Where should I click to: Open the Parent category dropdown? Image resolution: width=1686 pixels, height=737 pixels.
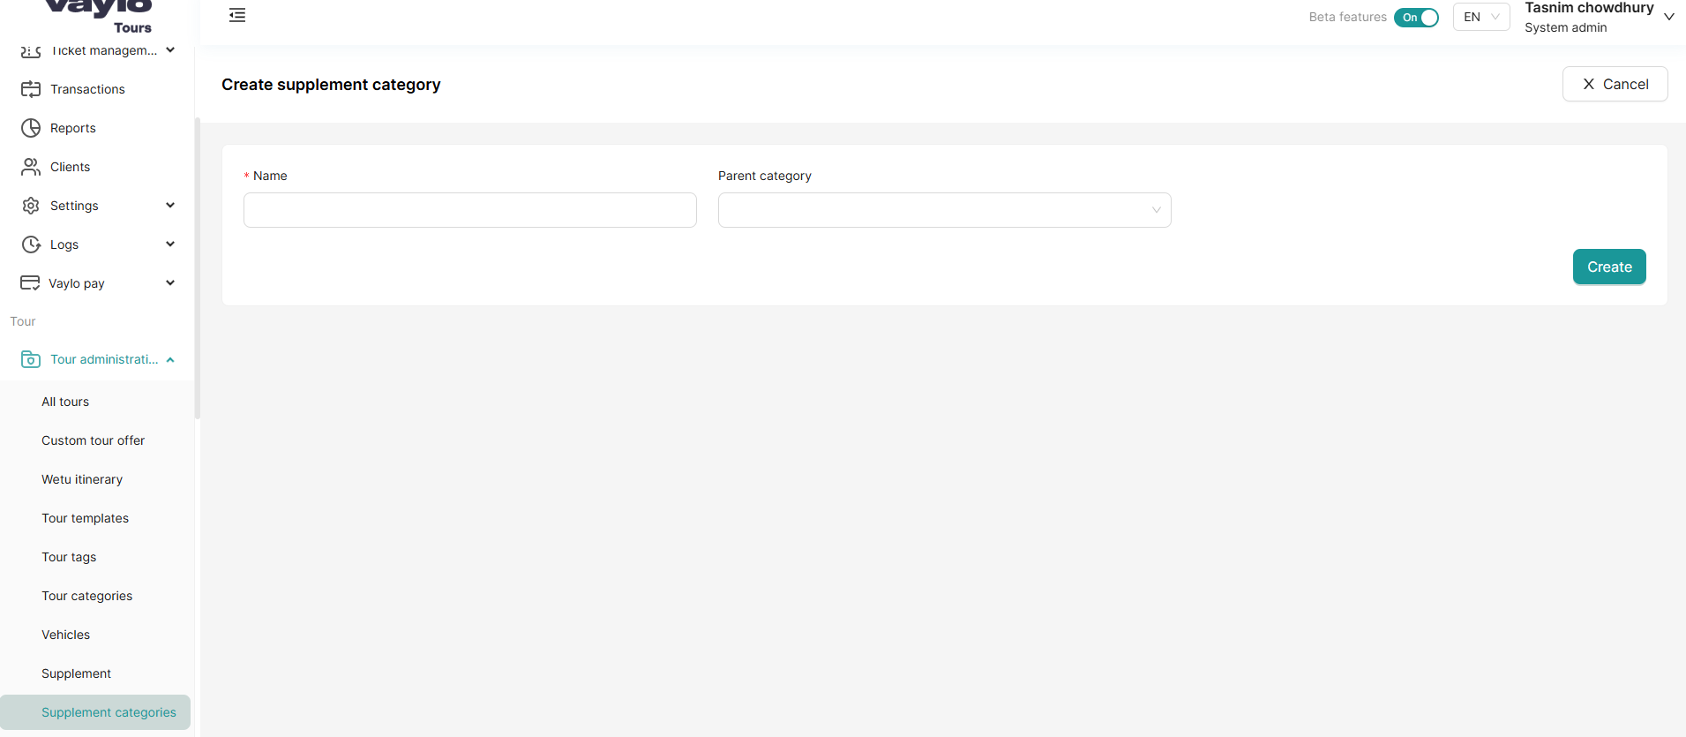pyautogui.click(x=944, y=210)
